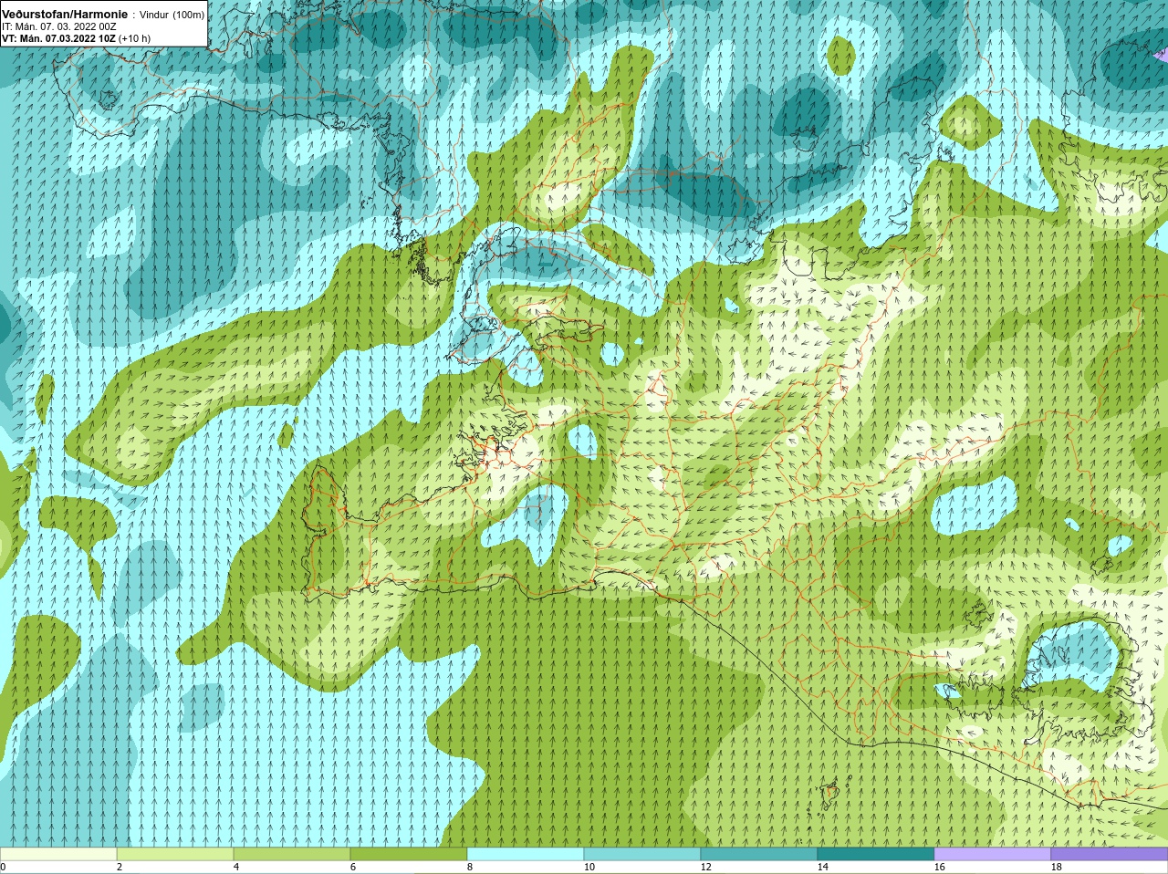
Task: Click the 'Vindur (100m)' label
Action: (172, 14)
